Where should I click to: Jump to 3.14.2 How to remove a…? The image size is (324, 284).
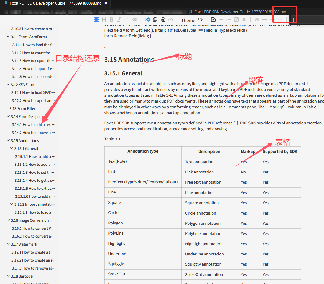pyautogui.click(x=33, y=132)
